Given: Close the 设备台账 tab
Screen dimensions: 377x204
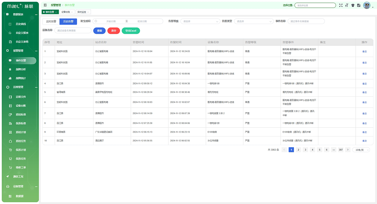Looking at the screenshot, I should [x=72, y=12].
